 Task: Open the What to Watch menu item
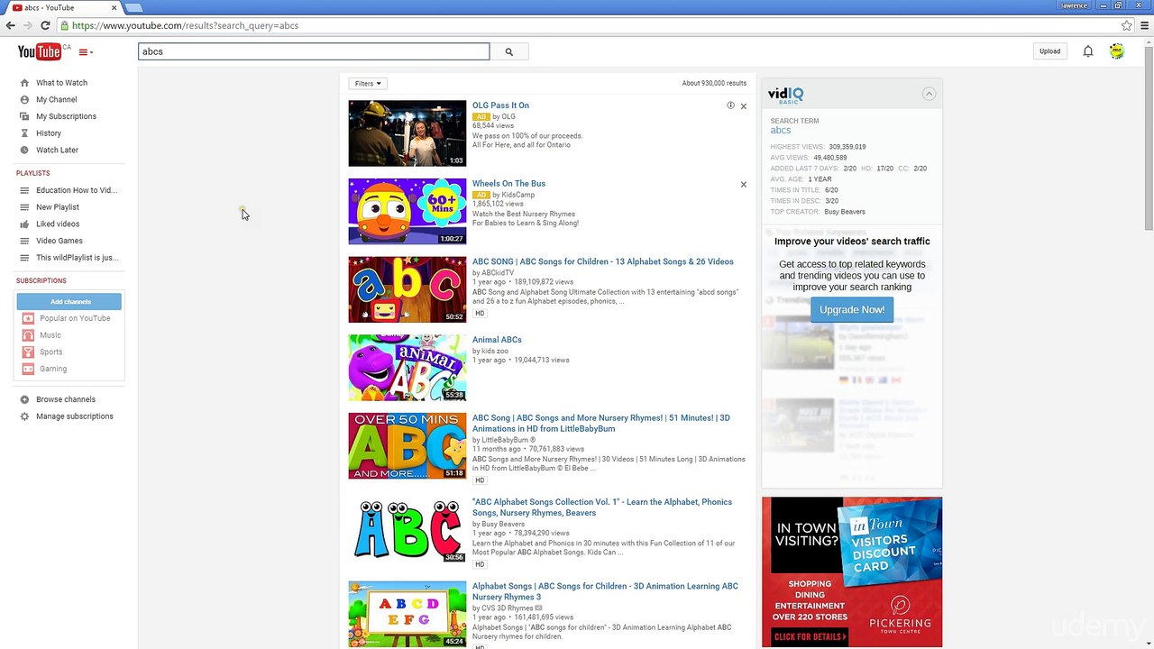tap(61, 83)
